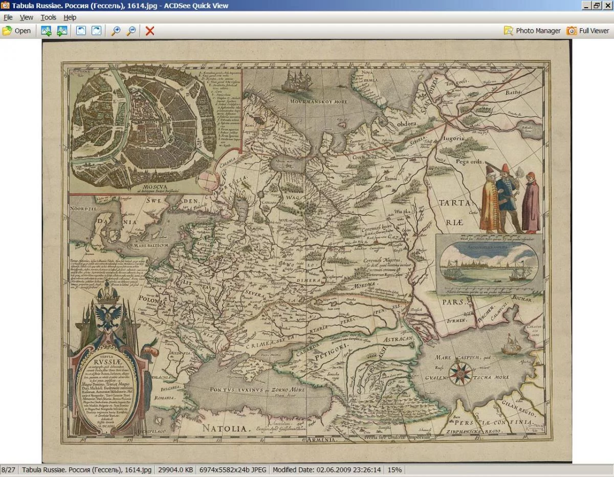Open the View menu

(x=26, y=17)
